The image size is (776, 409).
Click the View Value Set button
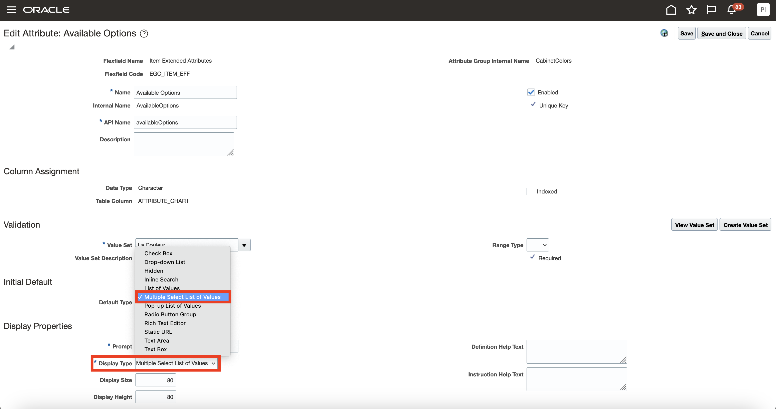click(x=694, y=225)
